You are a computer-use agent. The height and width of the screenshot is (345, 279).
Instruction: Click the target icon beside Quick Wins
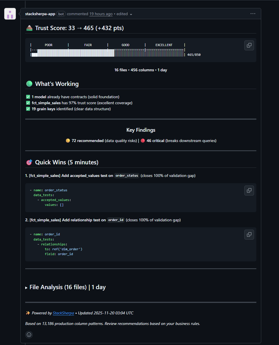pos(29,163)
